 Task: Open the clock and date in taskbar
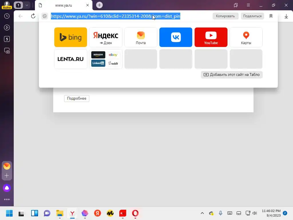[x=271, y=213]
